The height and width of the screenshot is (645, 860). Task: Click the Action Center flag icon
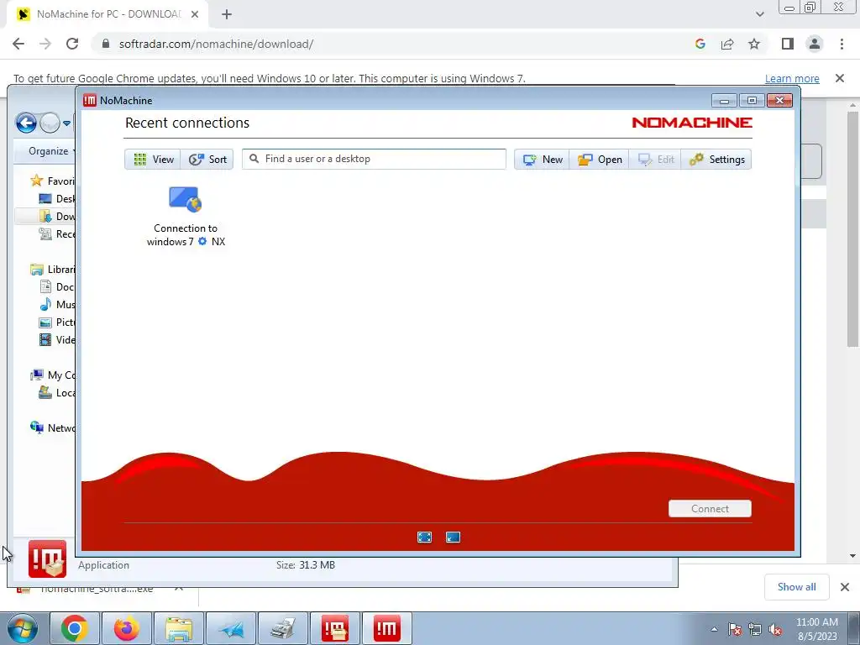click(735, 629)
